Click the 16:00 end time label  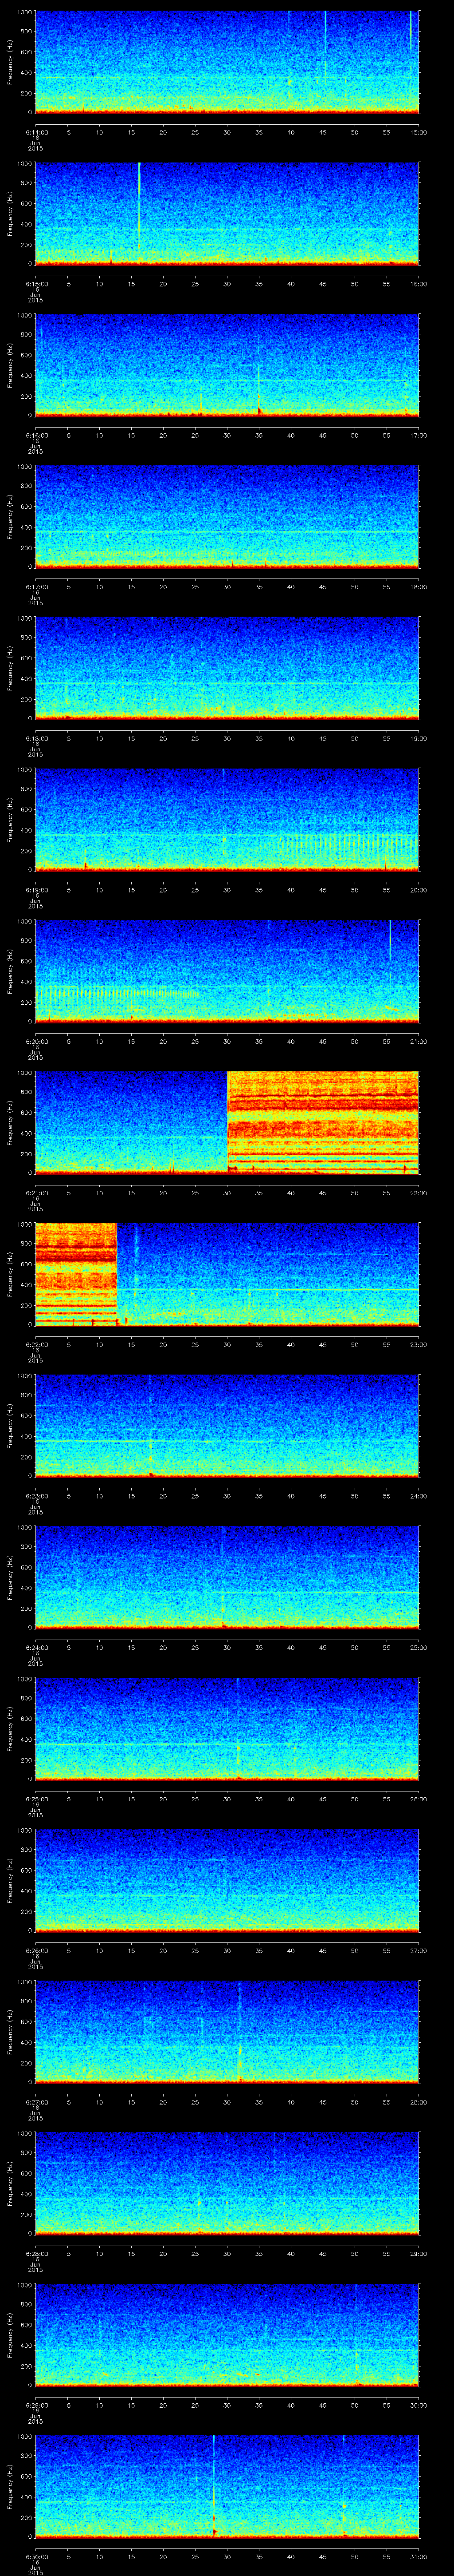coord(418,284)
